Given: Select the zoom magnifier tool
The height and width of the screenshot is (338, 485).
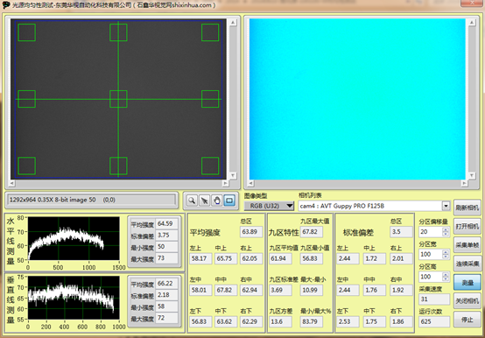Looking at the screenshot, I should [192, 201].
